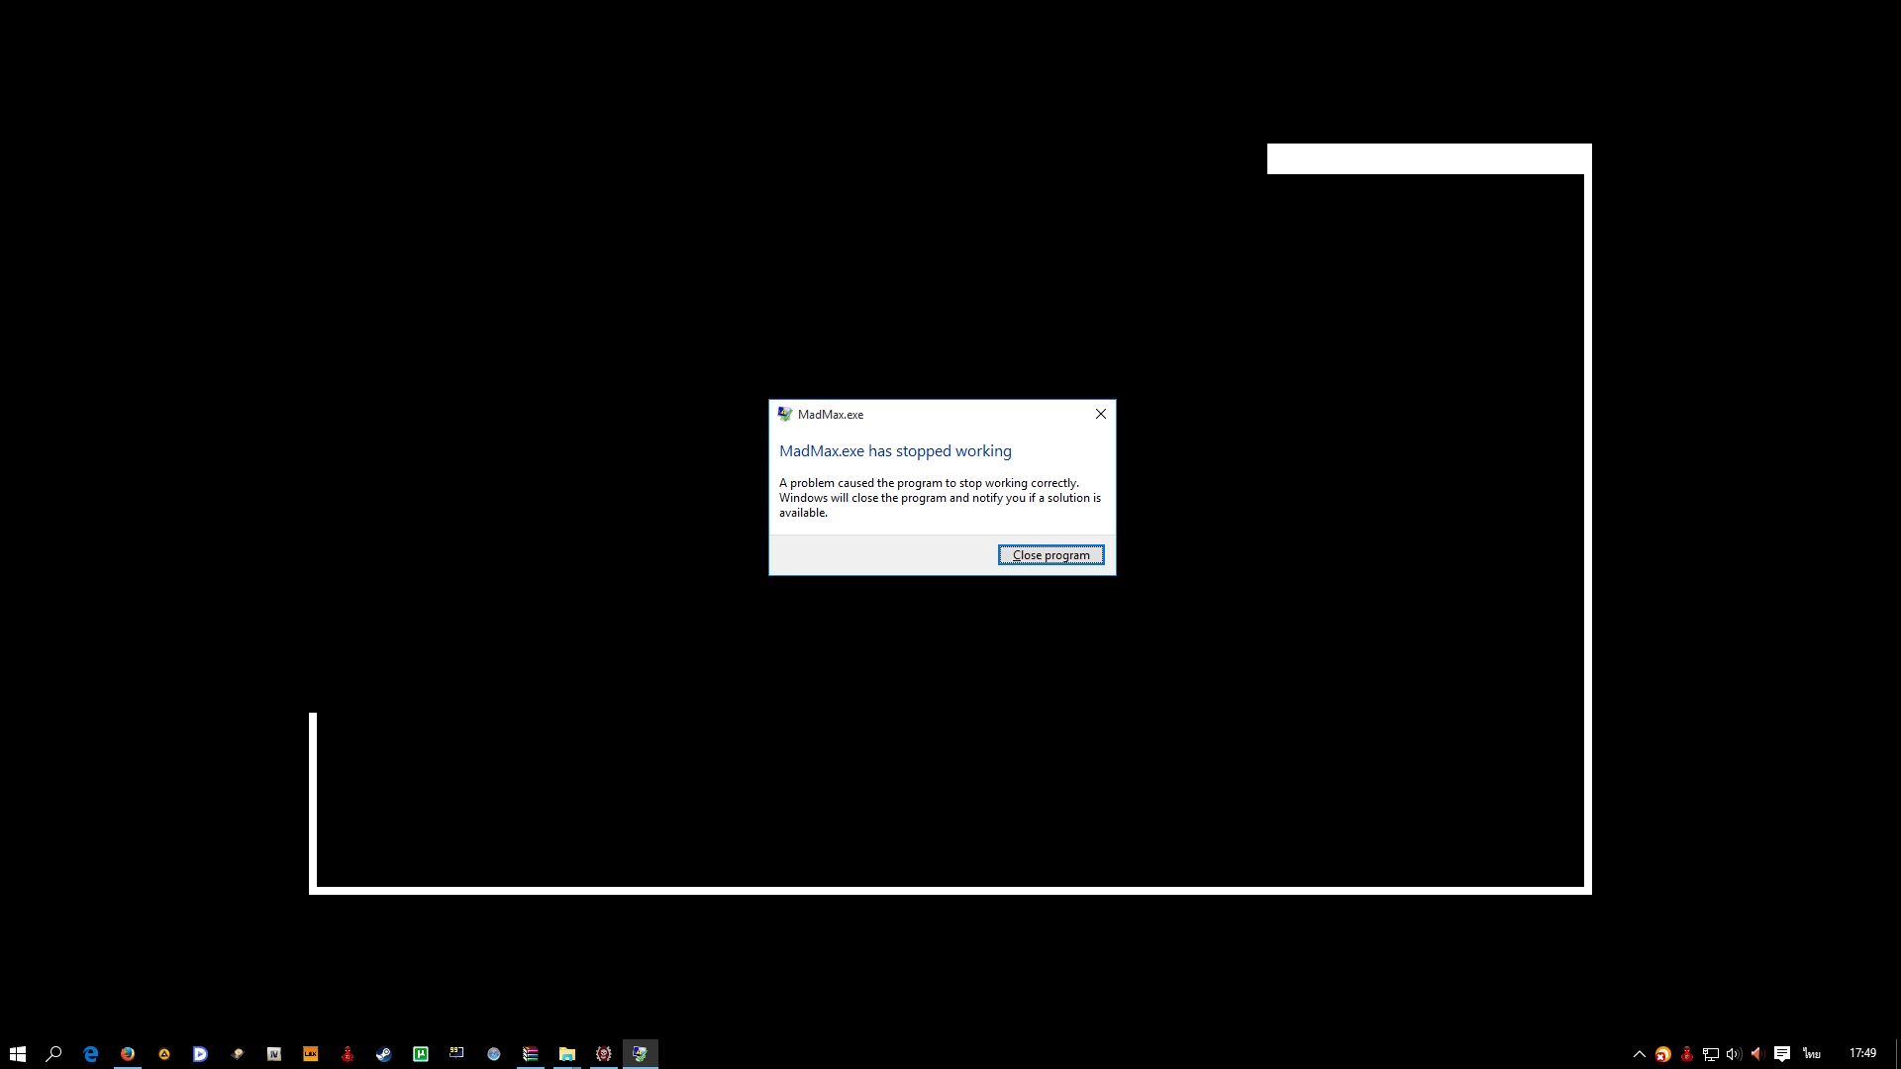Click the FPS monitor 99 taskbar icon
1901x1069 pixels.
coord(457,1054)
